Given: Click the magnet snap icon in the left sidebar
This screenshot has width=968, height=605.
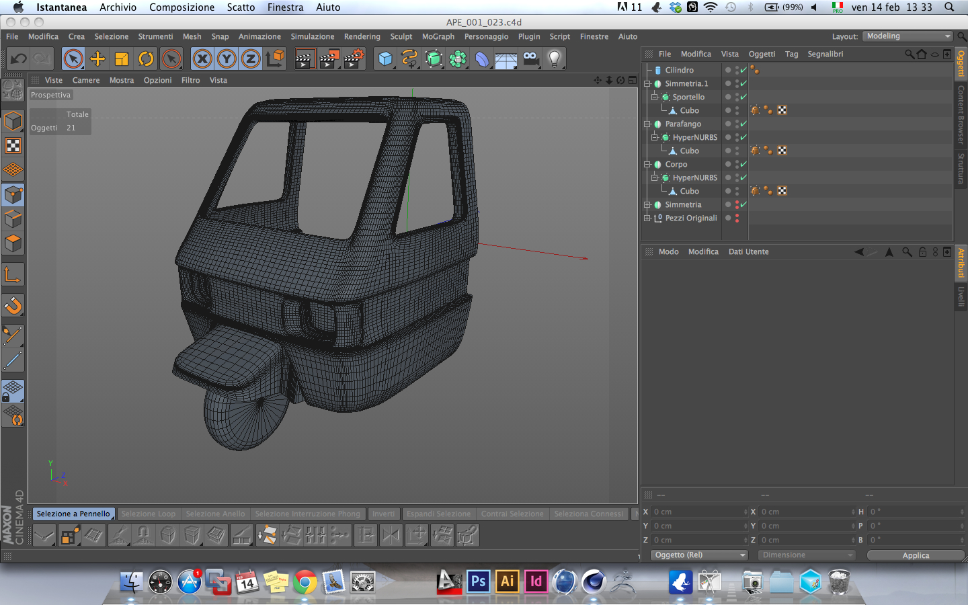Looking at the screenshot, I should 13,306.
